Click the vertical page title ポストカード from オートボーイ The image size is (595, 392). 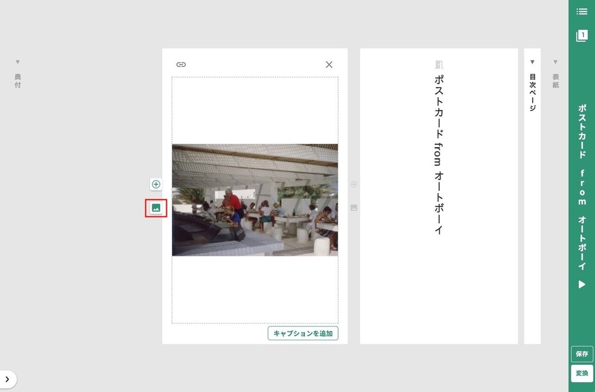pyautogui.click(x=438, y=154)
